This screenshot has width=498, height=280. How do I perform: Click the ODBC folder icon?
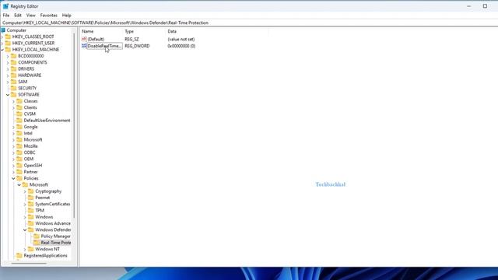(19, 152)
